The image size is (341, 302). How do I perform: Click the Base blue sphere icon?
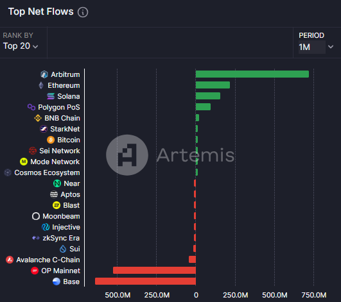[x=57, y=281]
